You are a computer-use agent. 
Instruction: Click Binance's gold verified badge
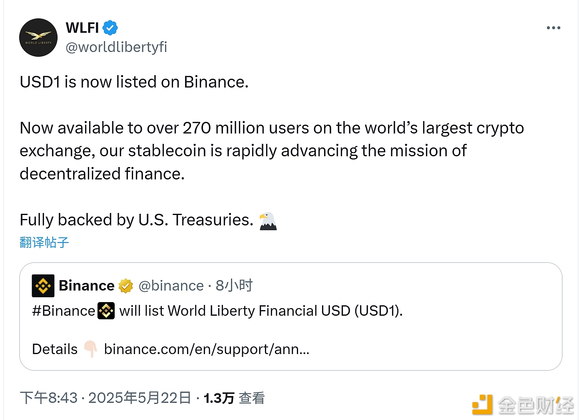point(125,286)
